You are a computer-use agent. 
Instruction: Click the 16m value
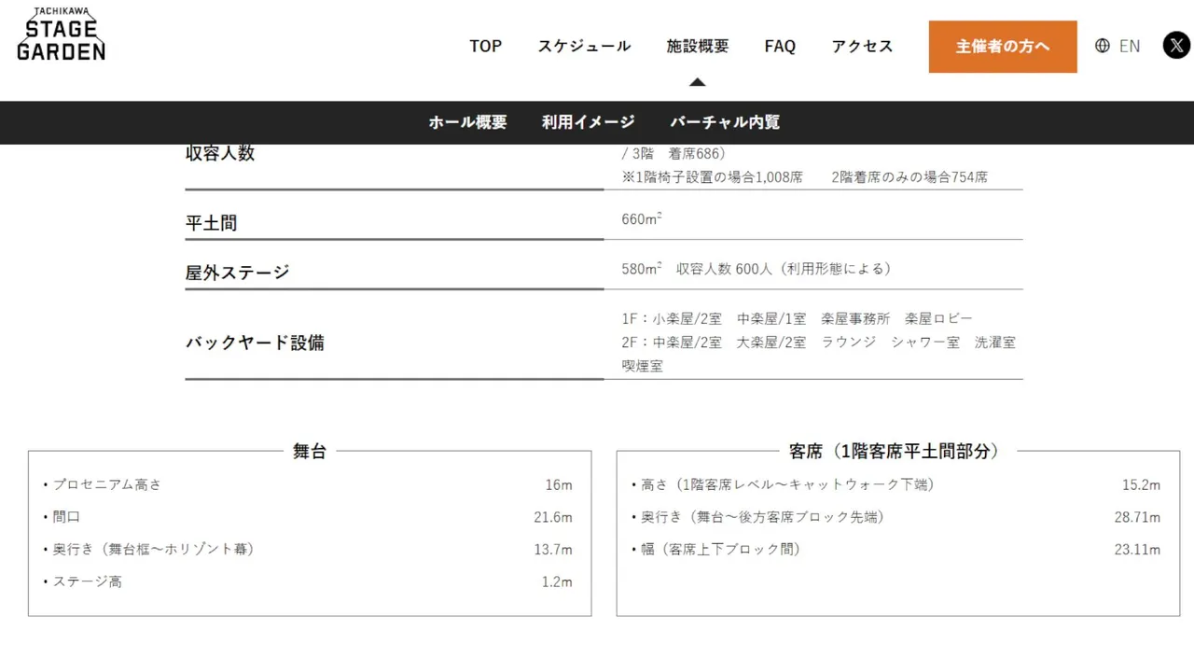click(x=559, y=485)
